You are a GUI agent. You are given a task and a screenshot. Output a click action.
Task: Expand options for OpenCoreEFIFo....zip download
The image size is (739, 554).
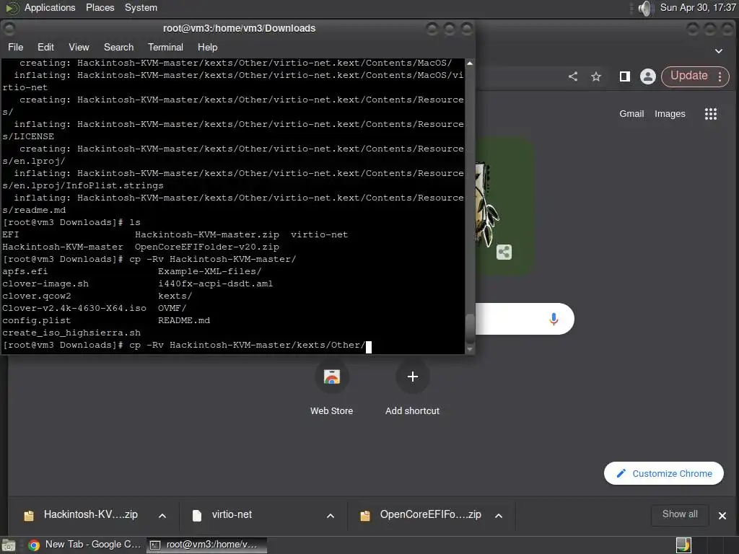[x=499, y=516]
